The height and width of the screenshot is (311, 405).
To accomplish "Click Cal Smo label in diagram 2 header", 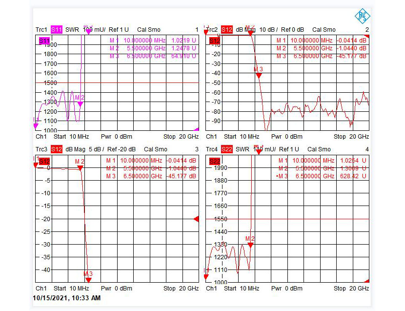I will (324, 30).
